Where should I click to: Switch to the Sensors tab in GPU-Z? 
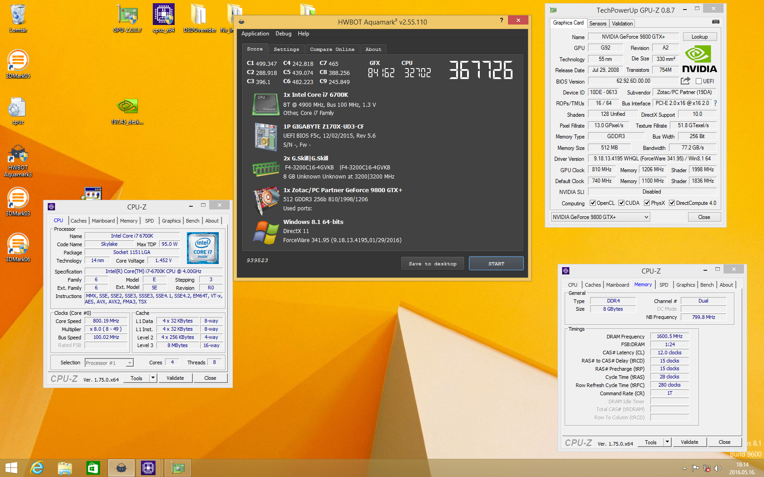pyautogui.click(x=598, y=24)
